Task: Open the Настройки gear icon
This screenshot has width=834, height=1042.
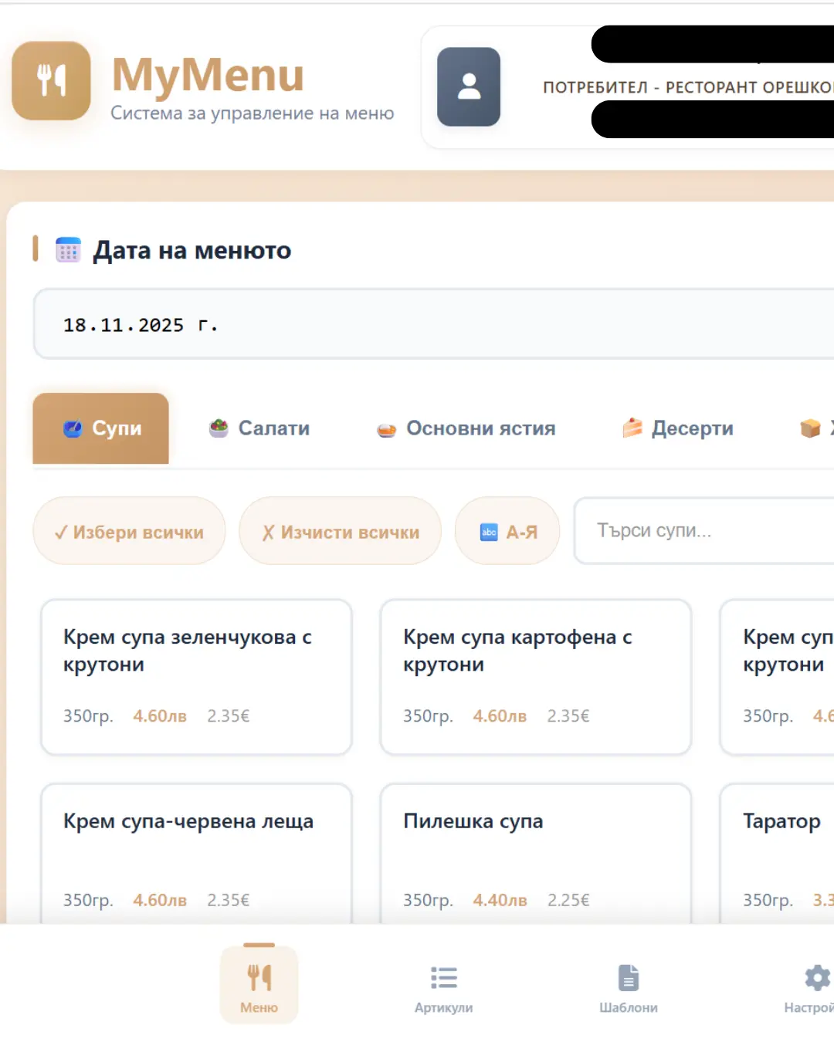Action: coord(816,978)
